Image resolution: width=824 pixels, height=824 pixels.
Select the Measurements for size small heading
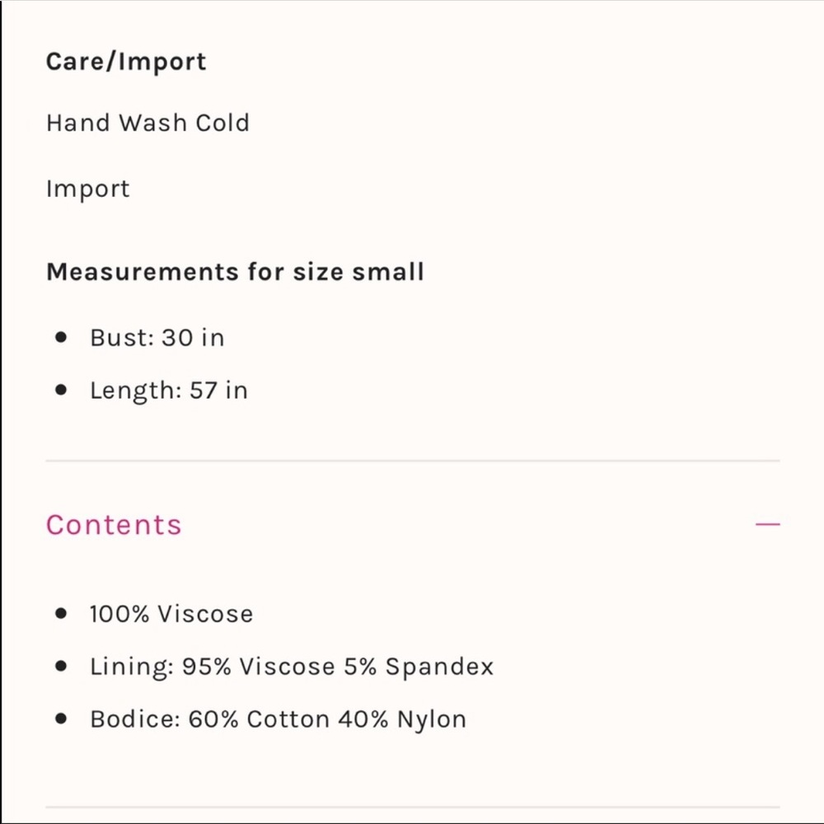click(235, 271)
